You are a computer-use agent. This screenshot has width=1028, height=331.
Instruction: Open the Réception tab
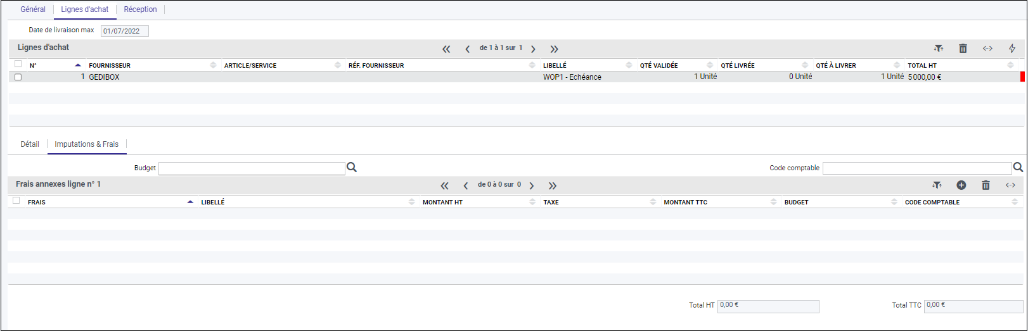point(140,9)
